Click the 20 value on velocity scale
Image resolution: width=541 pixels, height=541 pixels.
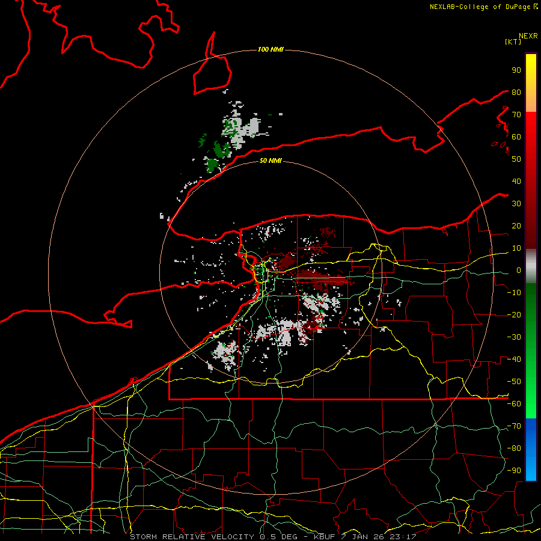pos(516,226)
